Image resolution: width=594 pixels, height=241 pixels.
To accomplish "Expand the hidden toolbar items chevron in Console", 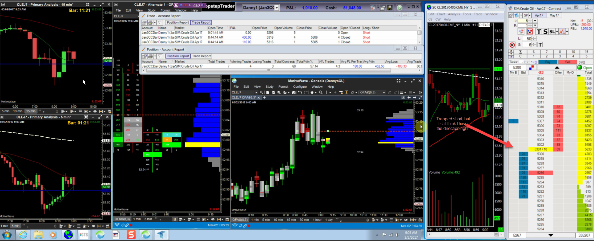I will coord(420,92).
